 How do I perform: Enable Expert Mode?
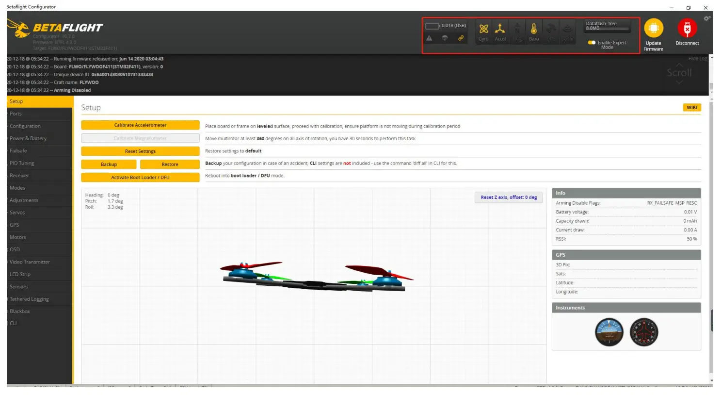tap(593, 43)
